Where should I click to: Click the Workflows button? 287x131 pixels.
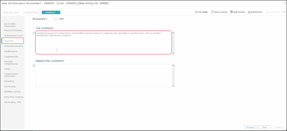point(49,12)
